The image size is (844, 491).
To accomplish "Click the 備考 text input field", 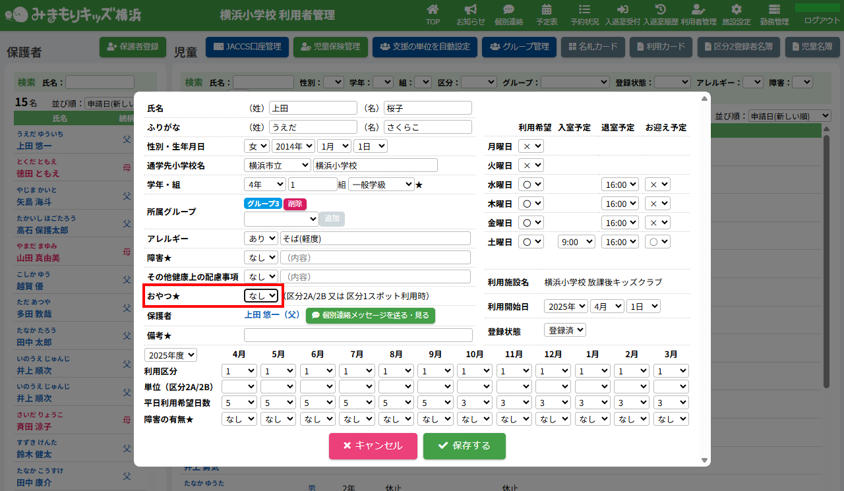I will point(358,335).
